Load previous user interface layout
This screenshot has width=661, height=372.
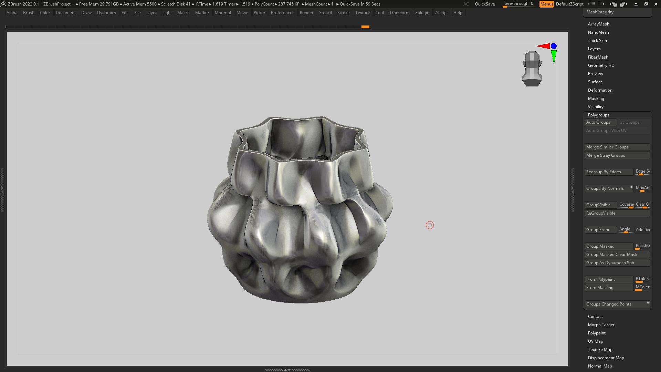(x=613, y=4)
